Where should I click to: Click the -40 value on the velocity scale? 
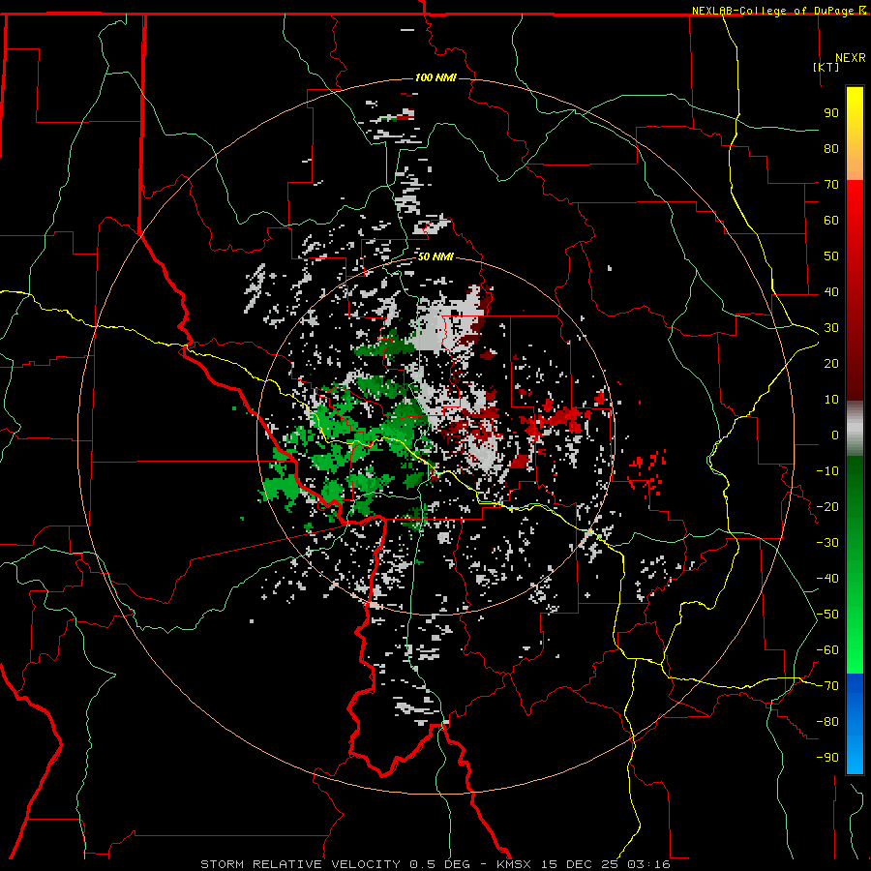[x=827, y=579]
